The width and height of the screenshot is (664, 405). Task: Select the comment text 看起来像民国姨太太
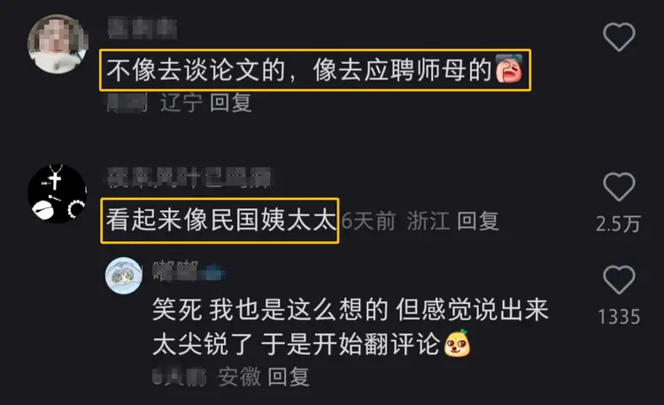click(x=220, y=221)
